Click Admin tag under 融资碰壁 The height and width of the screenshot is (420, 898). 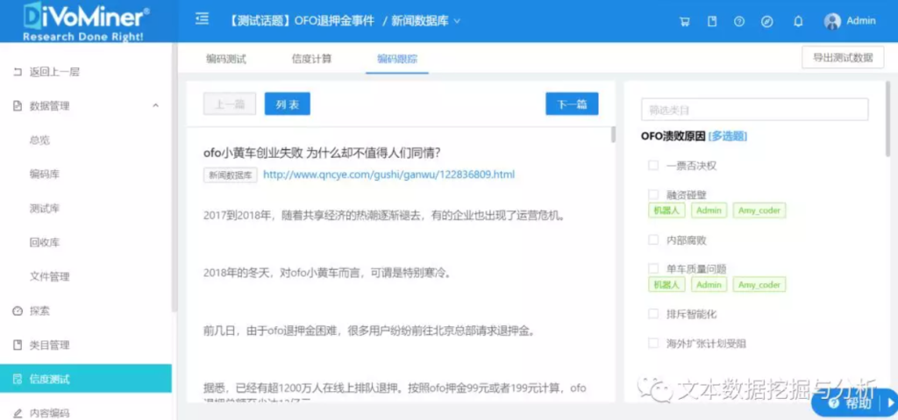pyautogui.click(x=709, y=210)
